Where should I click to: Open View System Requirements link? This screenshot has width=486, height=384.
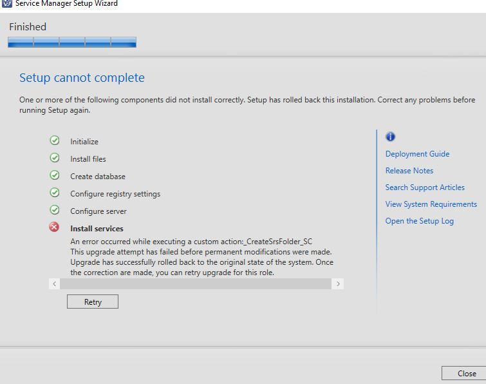pyautogui.click(x=431, y=204)
